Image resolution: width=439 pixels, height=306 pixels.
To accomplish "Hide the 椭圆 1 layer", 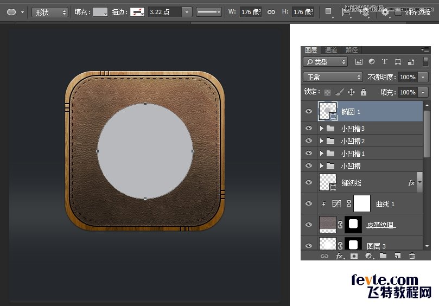I will pos(309,111).
